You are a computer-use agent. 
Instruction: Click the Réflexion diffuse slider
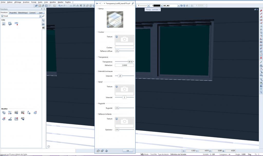(125, 51)
